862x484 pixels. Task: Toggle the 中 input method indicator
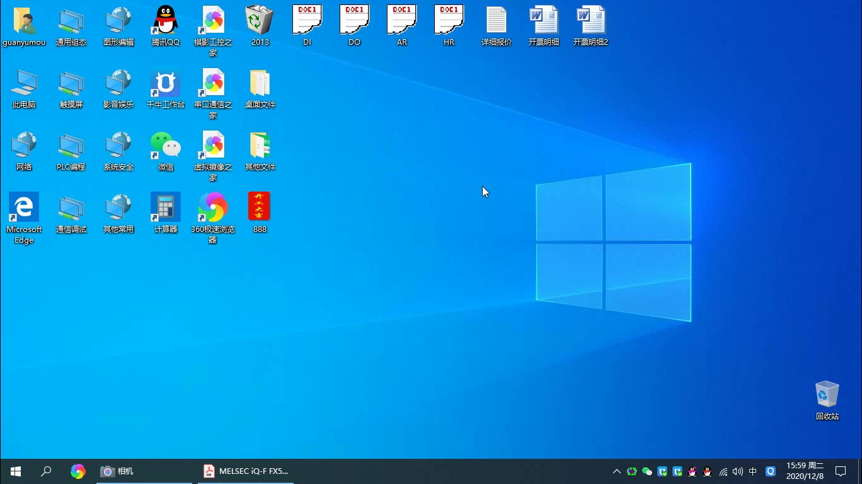click(753, 471)
